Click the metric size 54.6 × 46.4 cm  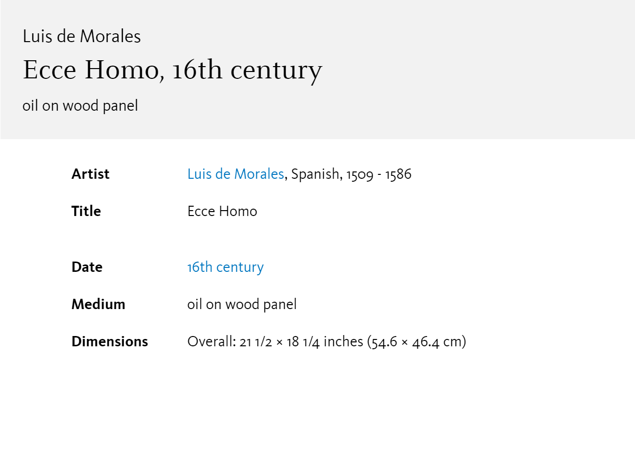(x=416, y=341)
